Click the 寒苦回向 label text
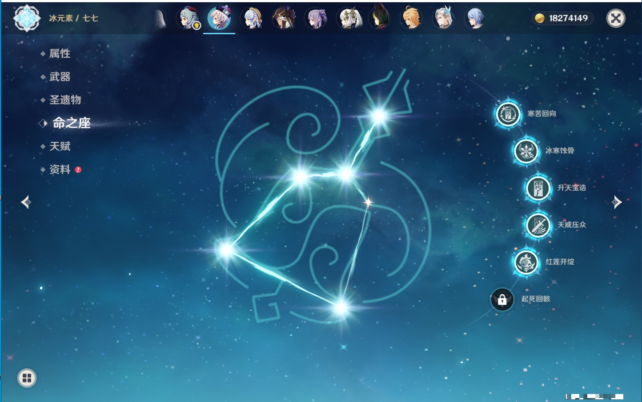 click(542, 114)
